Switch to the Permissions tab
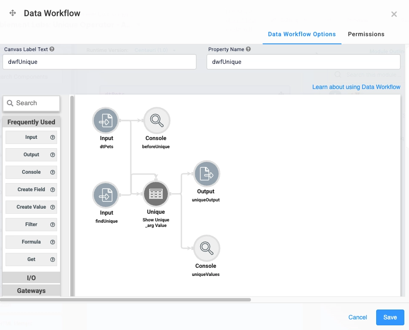The height and width of the screenshot is (330, 409). pos(366,34)
